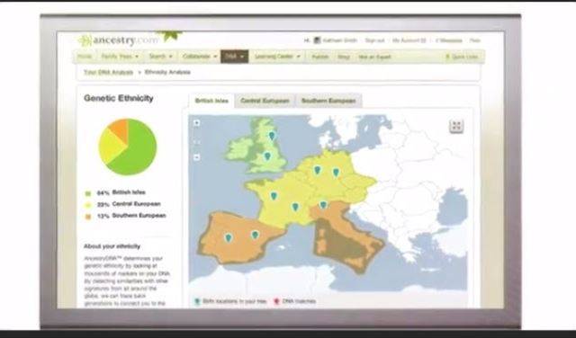Image resolution: width=576 pixels, height=338 pixels.
Task: Open the Messages link
Action: [448, 40]
